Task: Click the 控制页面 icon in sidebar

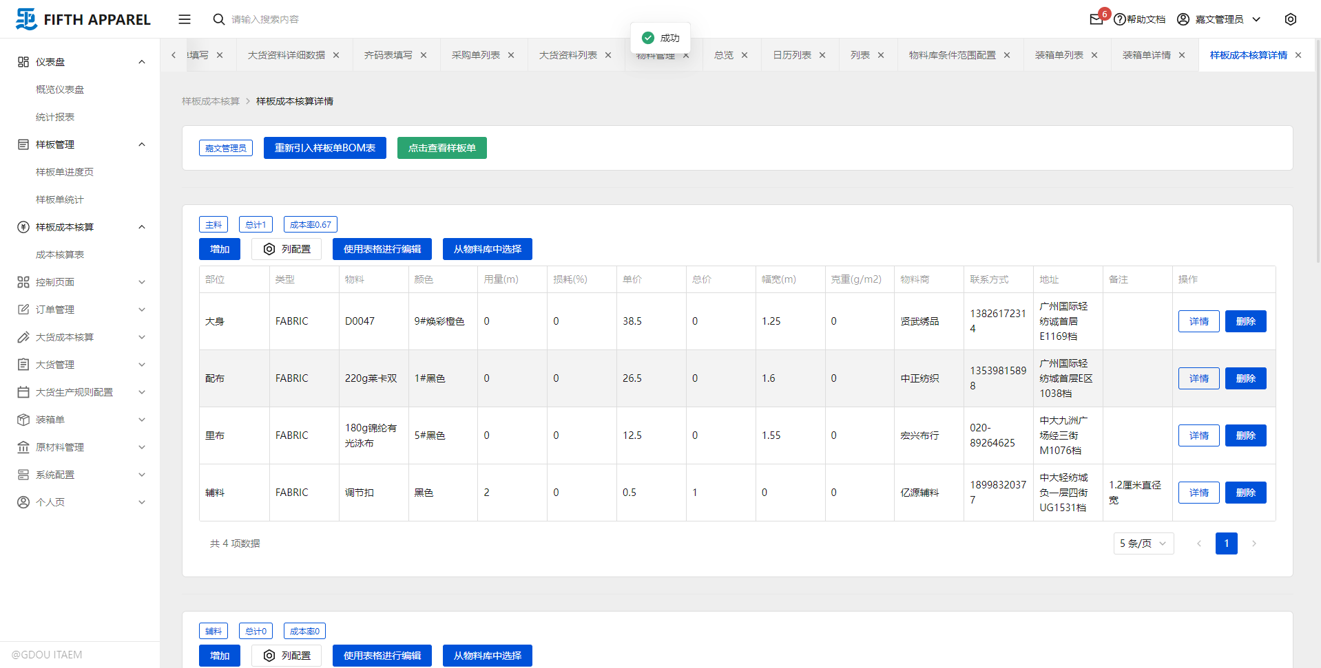Action: pyautogui.click(x=23, y=282)
